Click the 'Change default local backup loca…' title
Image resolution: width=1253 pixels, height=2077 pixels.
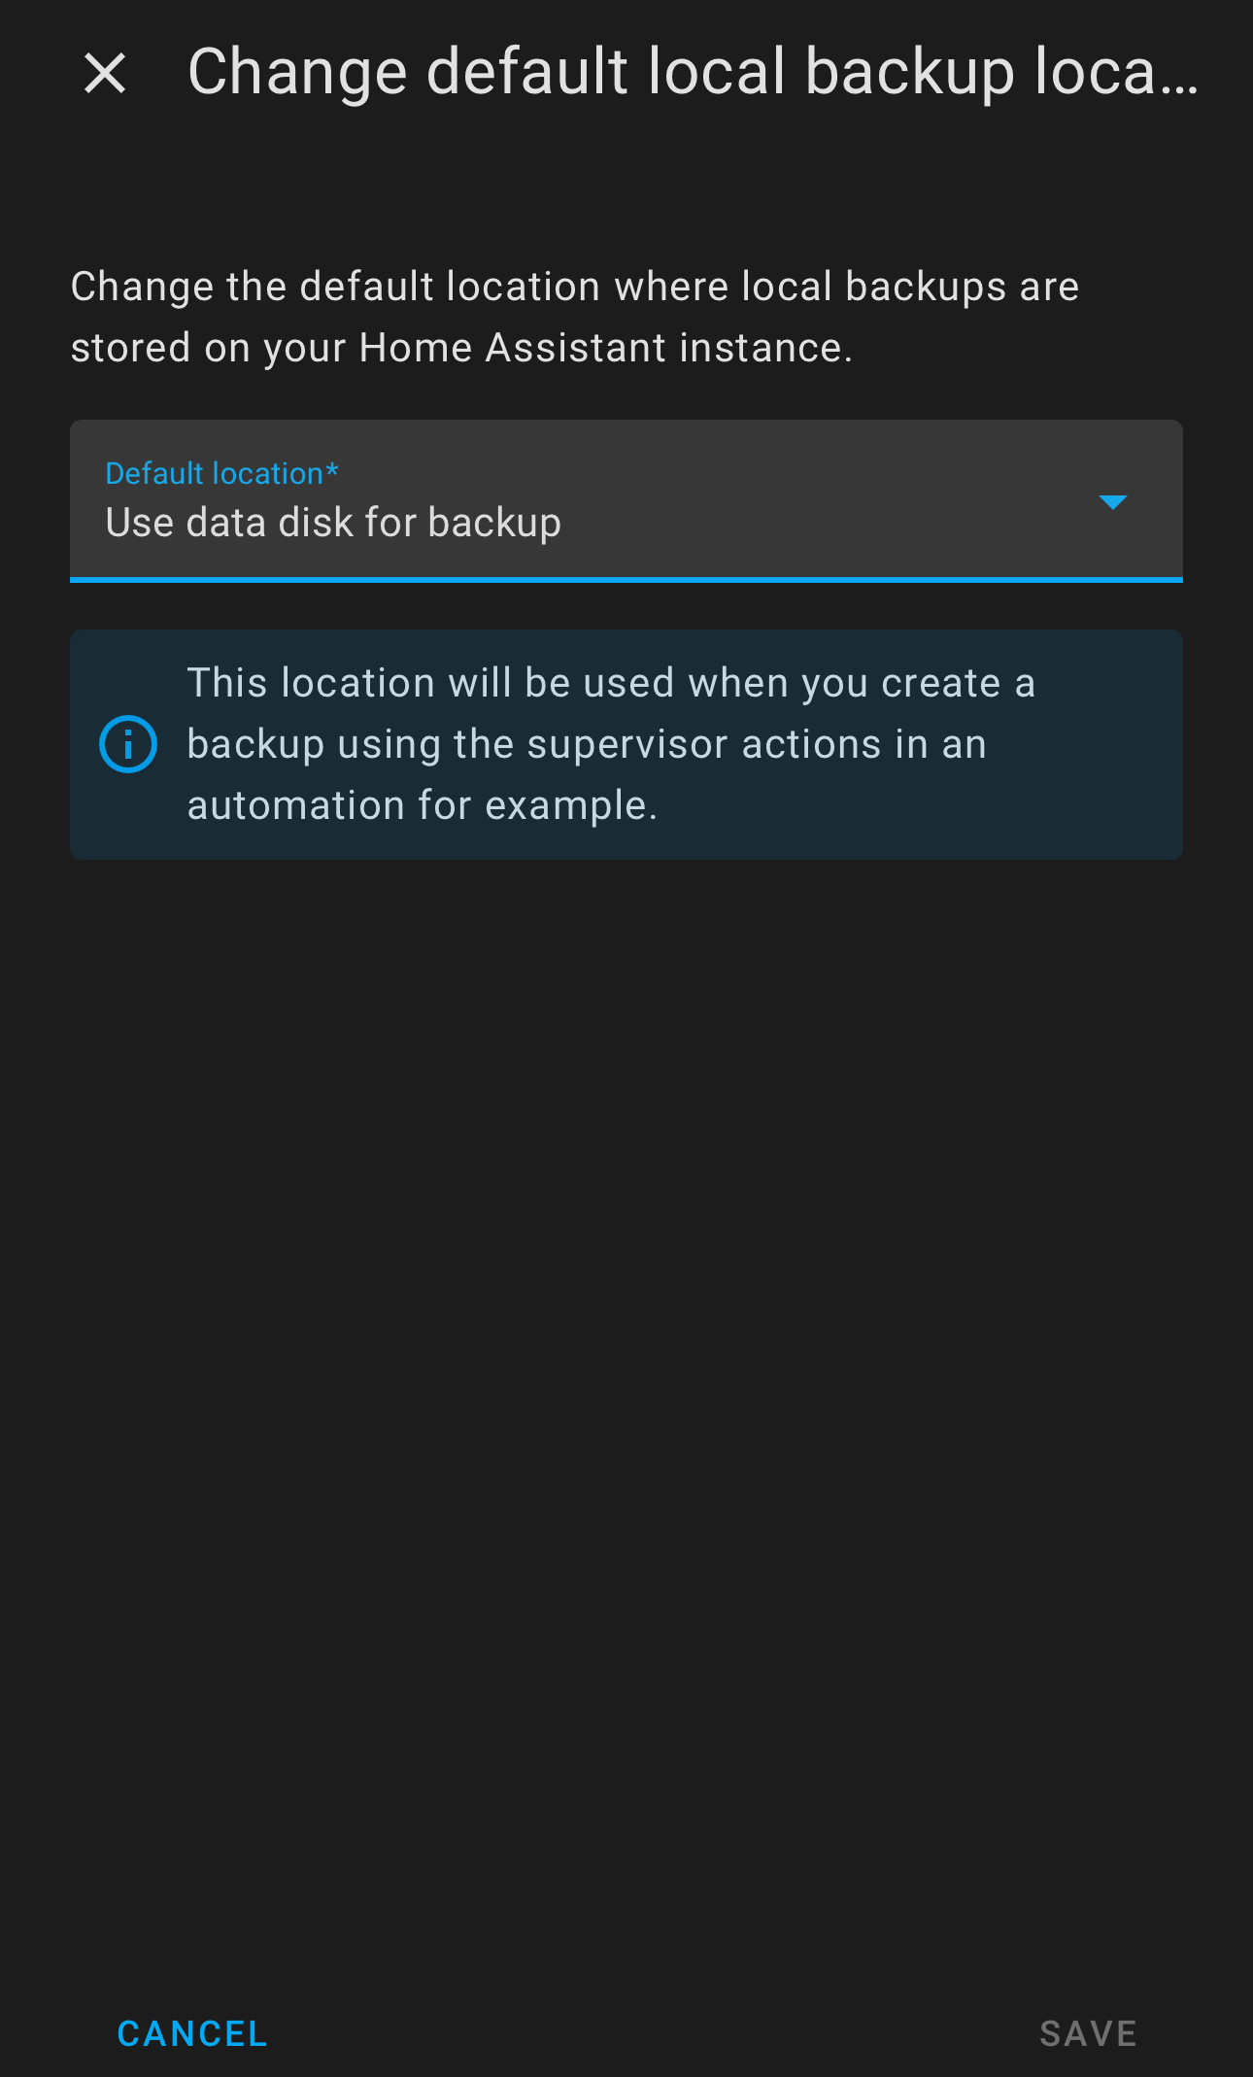coord(693,72)
